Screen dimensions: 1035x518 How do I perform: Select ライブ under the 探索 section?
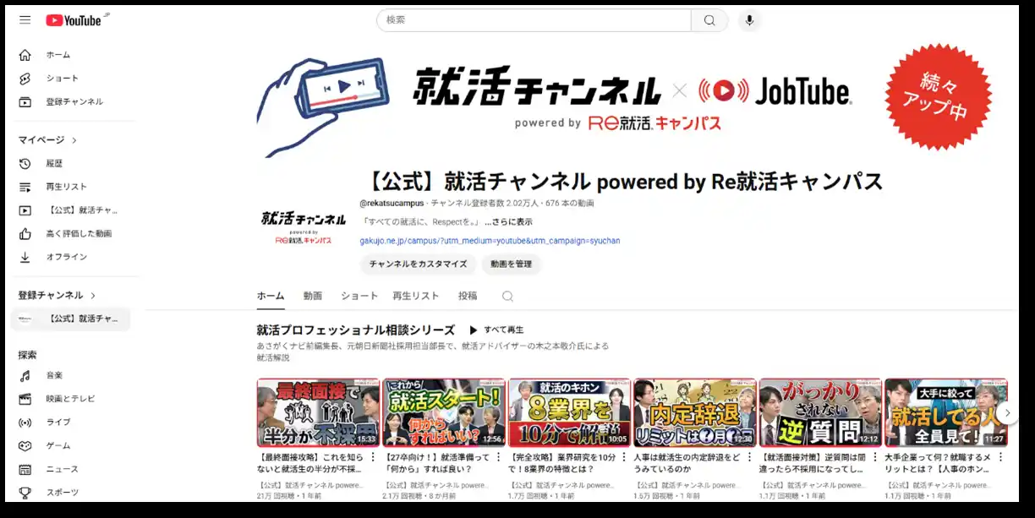click(x=25, y=422)
